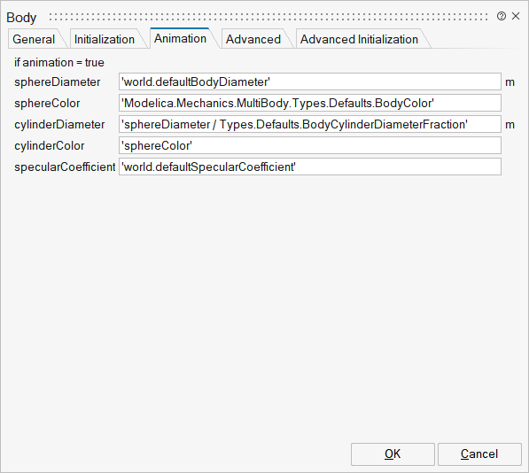The width and height of the screenshot is (529, 473).
Task: Click the cylinderDiameter parameter label
Action: click(59, 124)
